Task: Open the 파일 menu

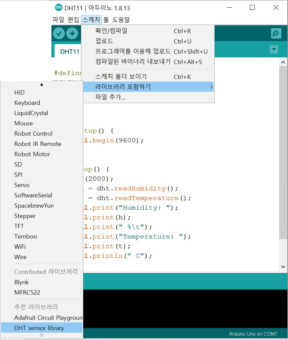Action: [58, 20]
